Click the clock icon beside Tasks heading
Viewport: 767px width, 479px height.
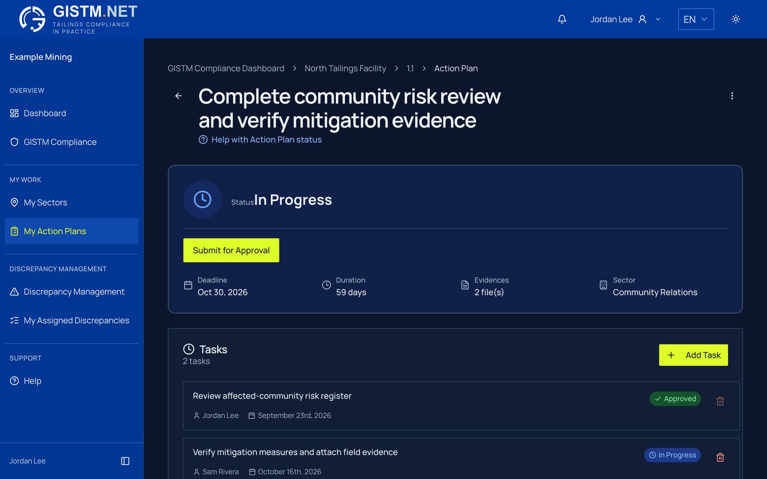[189, 349]
